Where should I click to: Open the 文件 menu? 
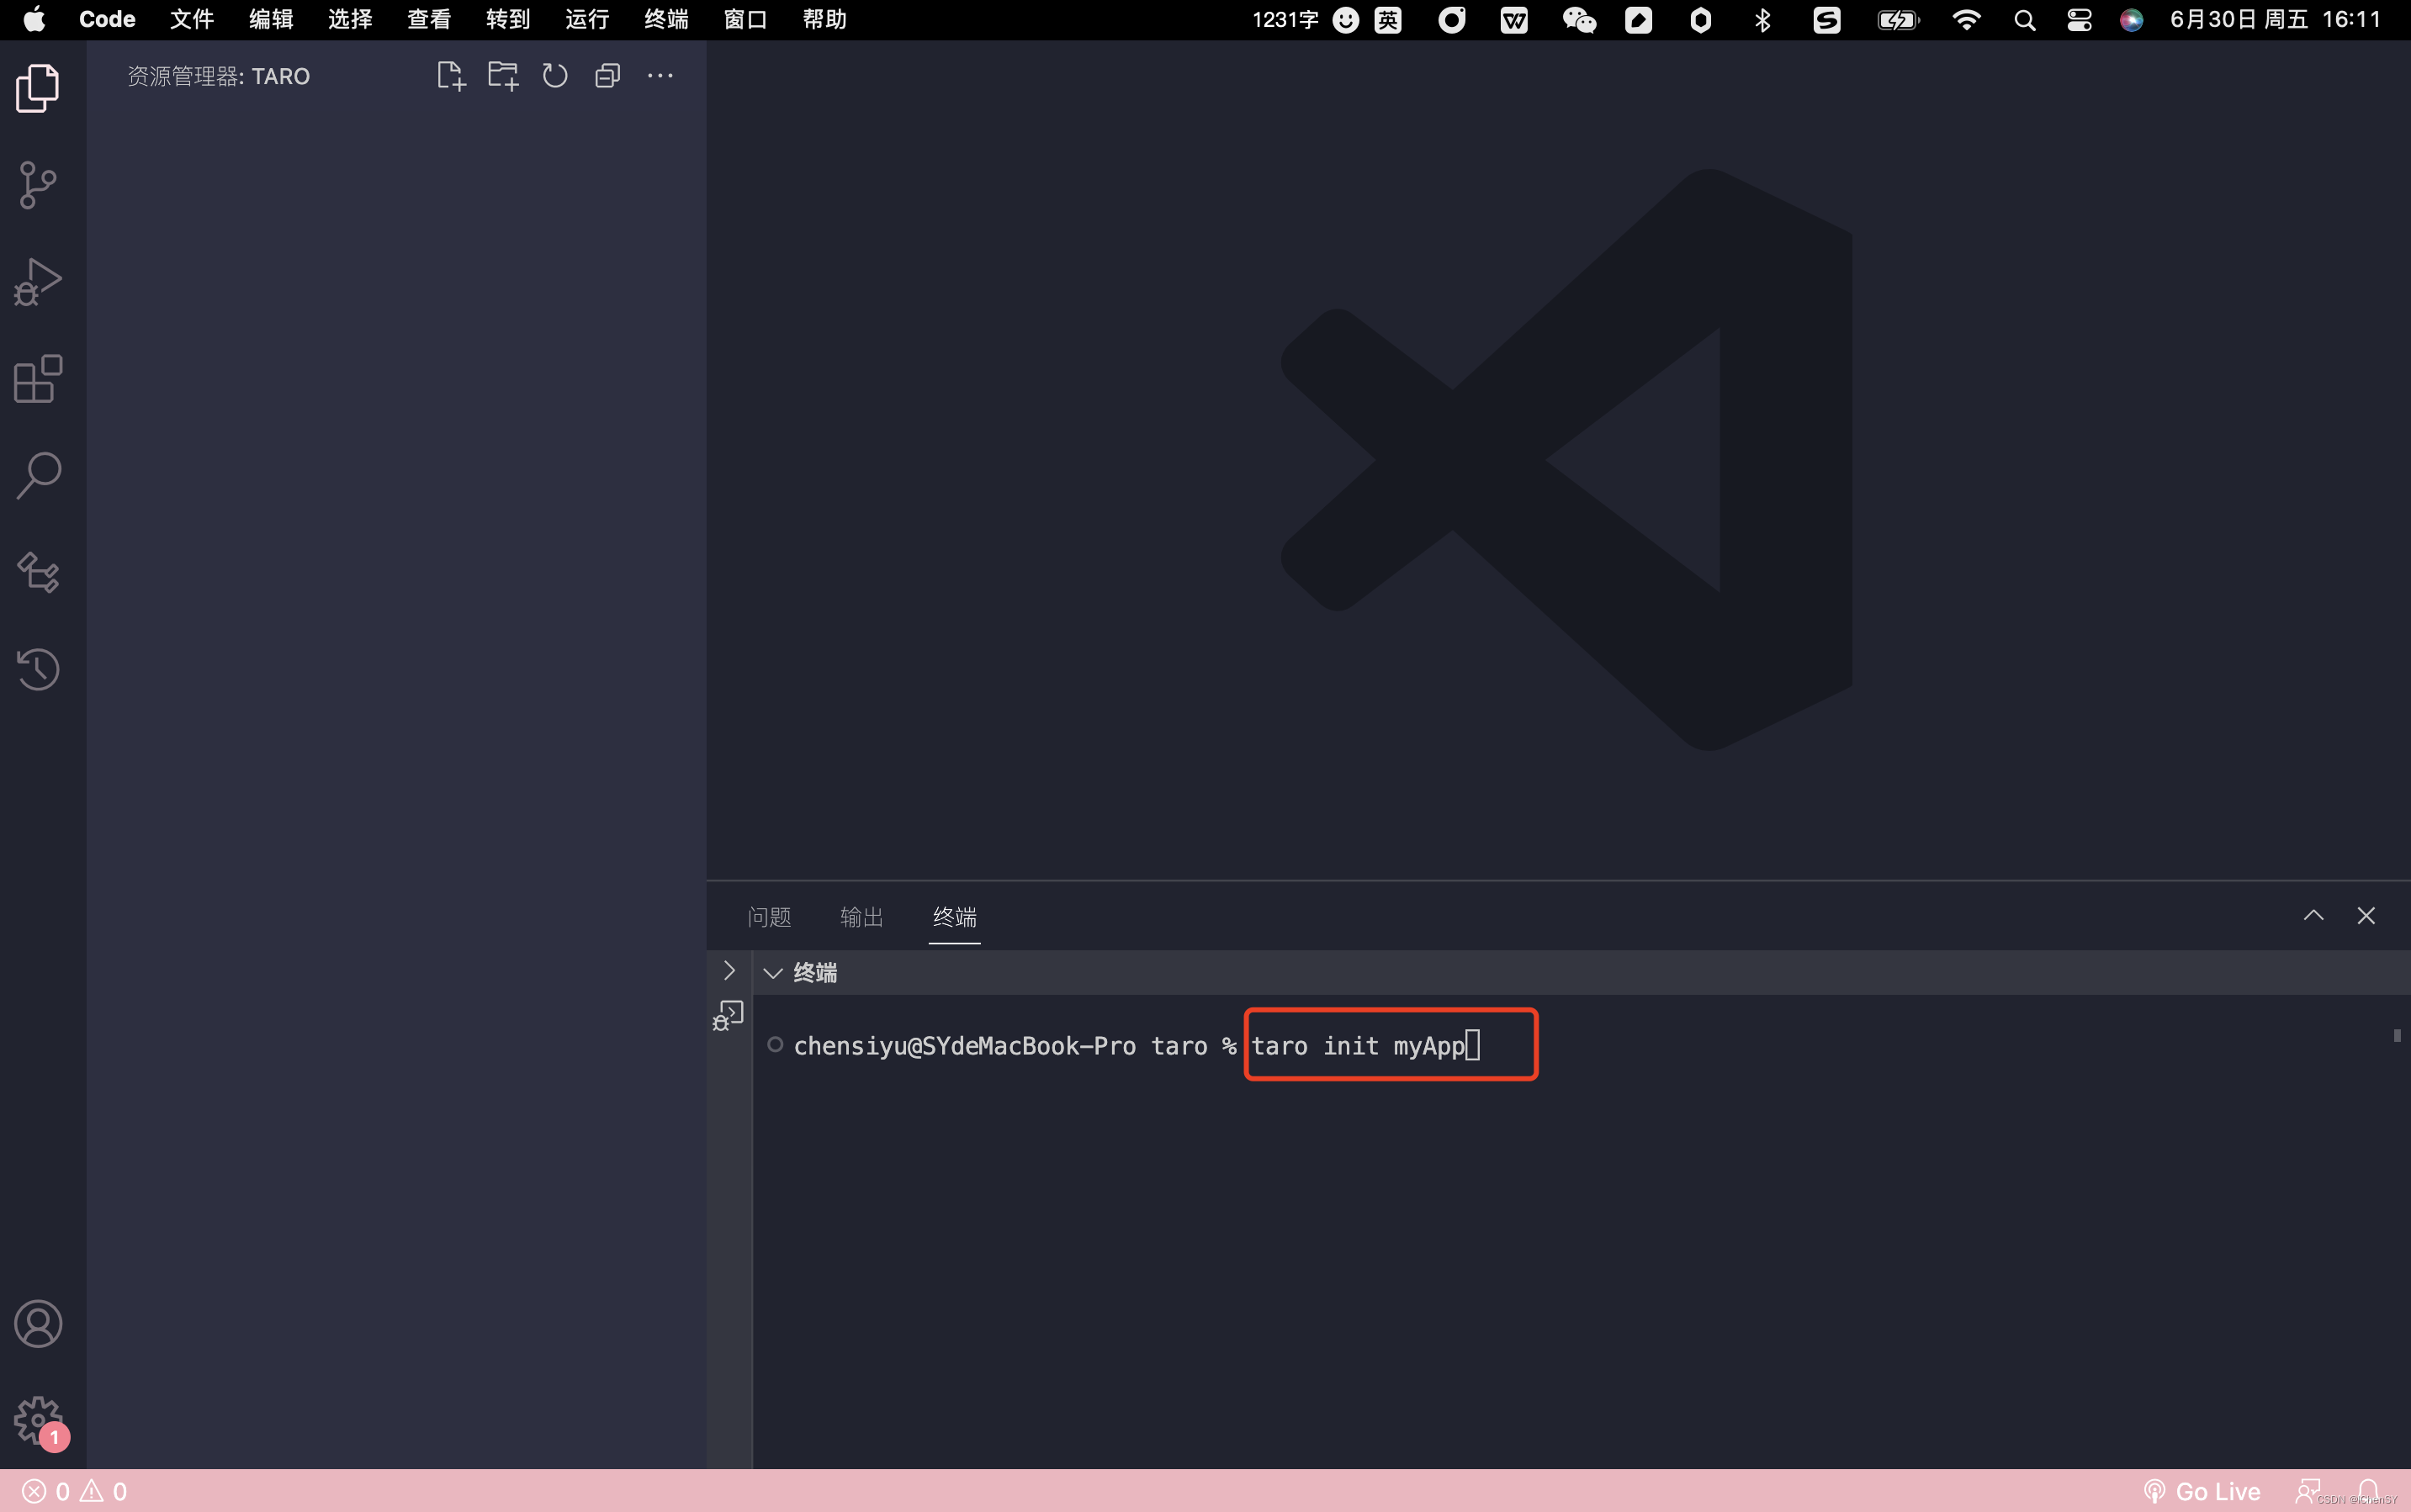(192, 20)
